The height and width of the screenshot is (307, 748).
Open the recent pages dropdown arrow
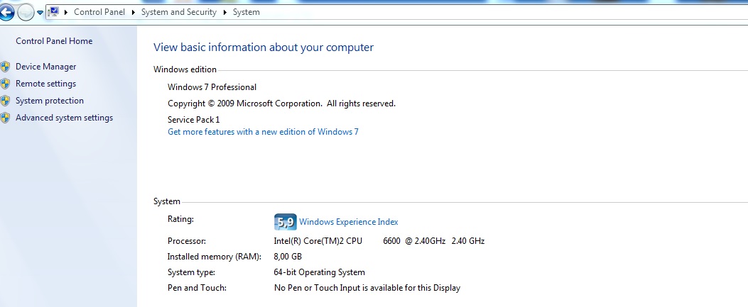[x=40, y=13]
